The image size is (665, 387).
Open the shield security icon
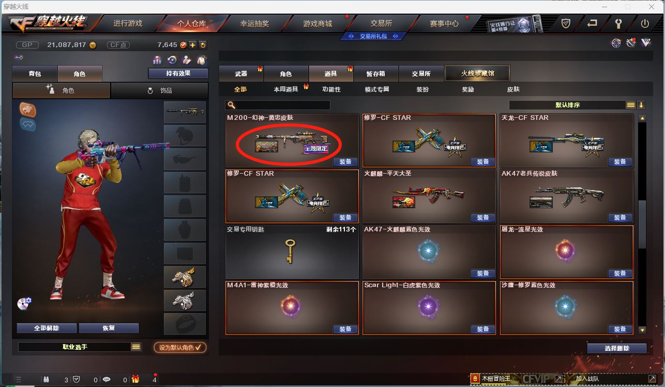pyautogui.click(x=566, y=23)
